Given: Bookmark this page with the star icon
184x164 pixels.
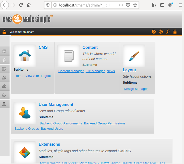Looking at the screenshot, I should click(x=135, y=5).
